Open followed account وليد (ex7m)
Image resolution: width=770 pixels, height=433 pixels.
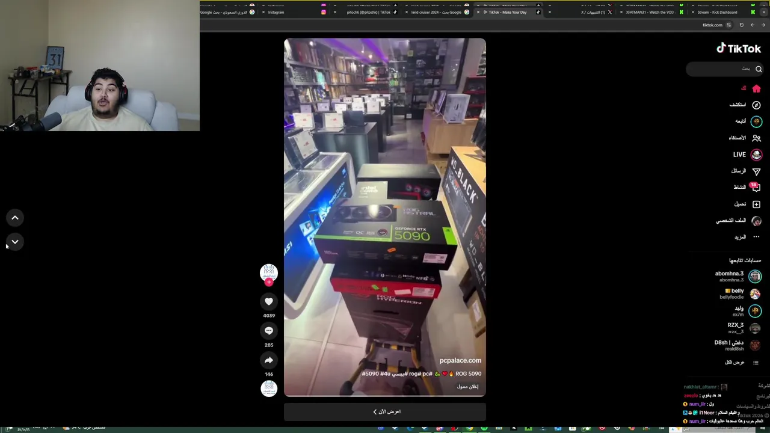747,311
